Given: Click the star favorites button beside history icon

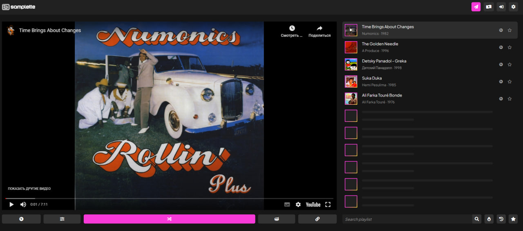Looking at the screenshot, I should click(x=513, y=219).
